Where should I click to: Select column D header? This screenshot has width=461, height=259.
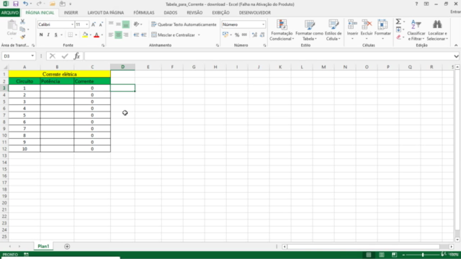coord(122,67)
